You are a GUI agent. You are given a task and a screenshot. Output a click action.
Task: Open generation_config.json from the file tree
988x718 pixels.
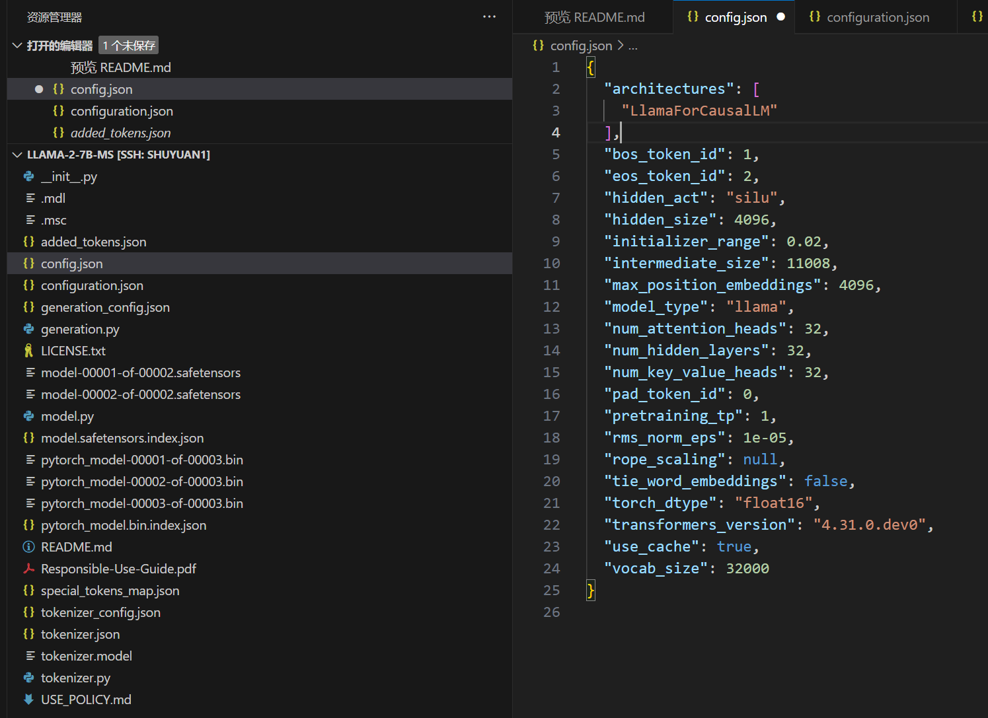tap(105, 307)
